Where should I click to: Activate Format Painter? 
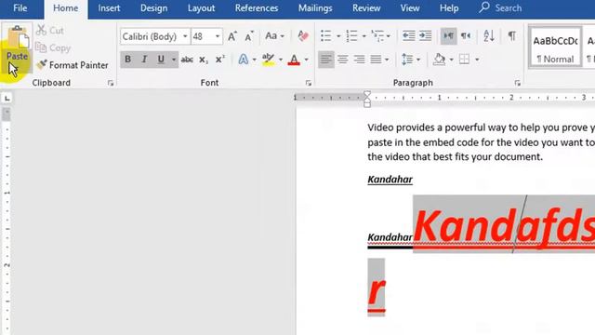[73, 65]
